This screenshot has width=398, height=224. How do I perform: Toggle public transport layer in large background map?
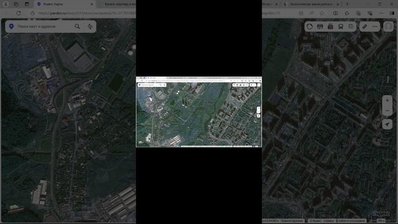tap(341, 26)
